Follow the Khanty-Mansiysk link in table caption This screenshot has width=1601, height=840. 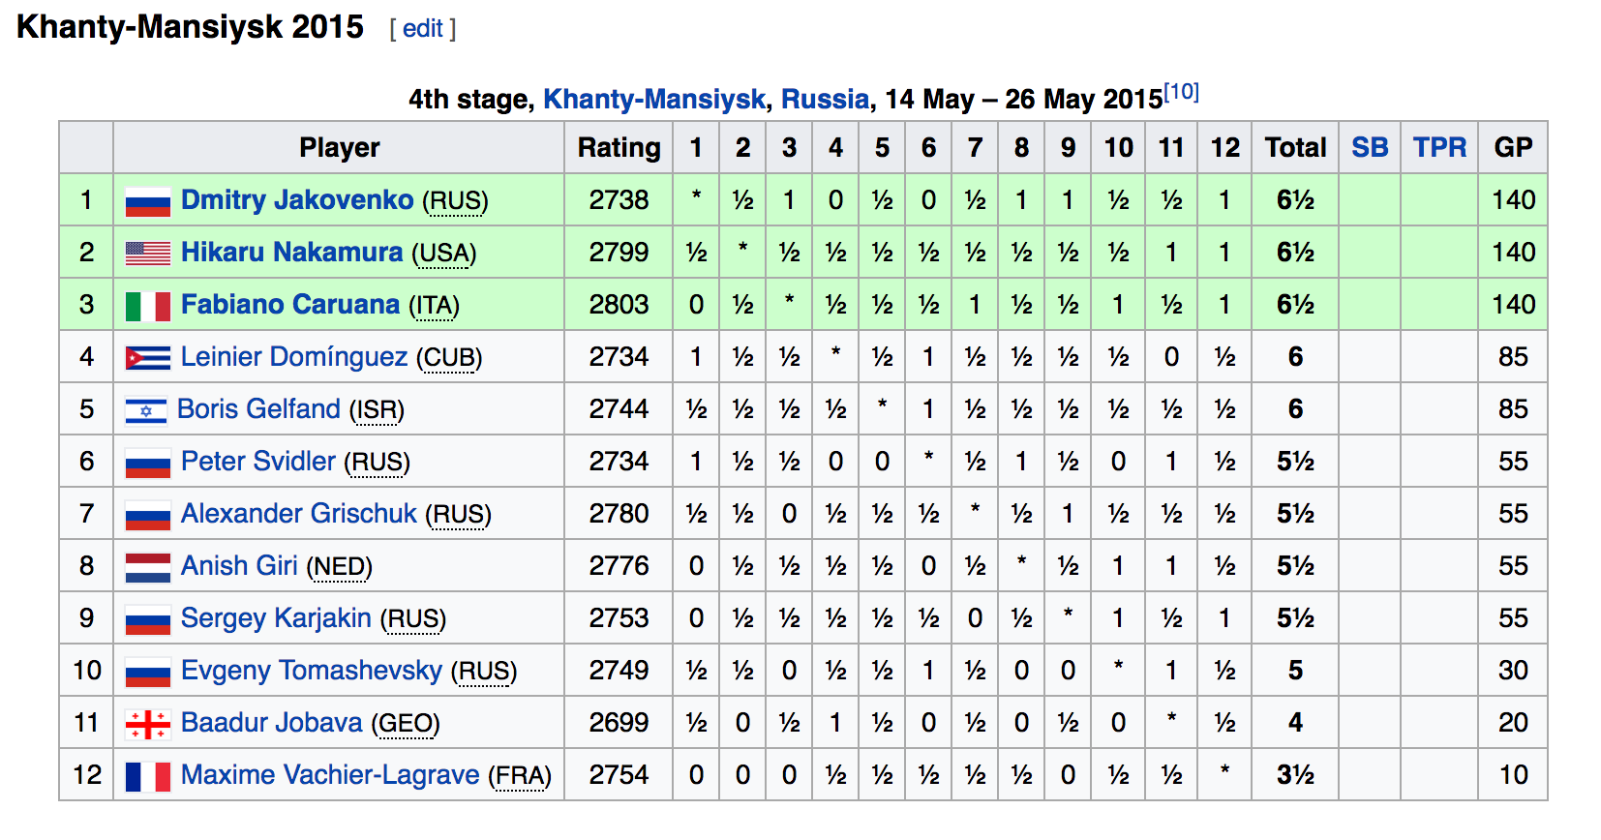tap(654, 99)
